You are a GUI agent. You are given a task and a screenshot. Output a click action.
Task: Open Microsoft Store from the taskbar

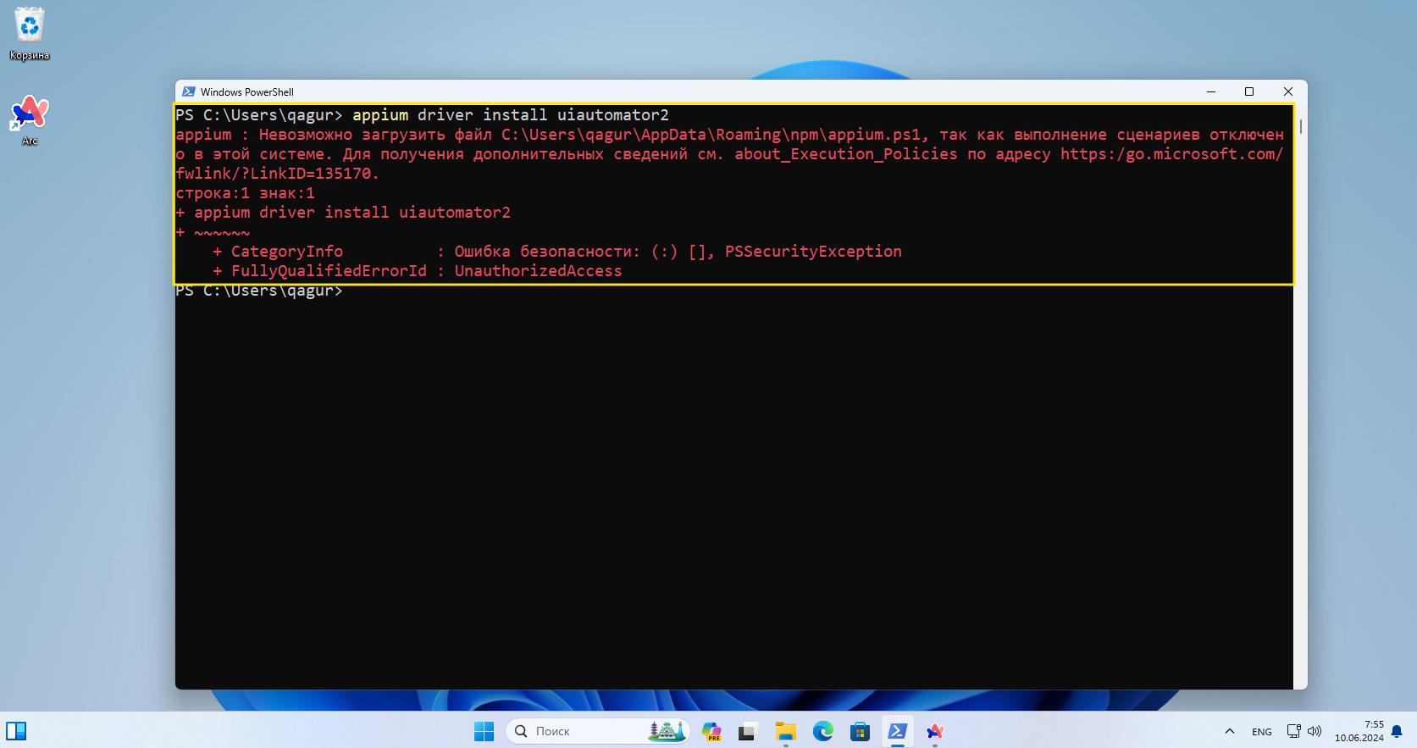pyautogui.click(x=860, y=731)
